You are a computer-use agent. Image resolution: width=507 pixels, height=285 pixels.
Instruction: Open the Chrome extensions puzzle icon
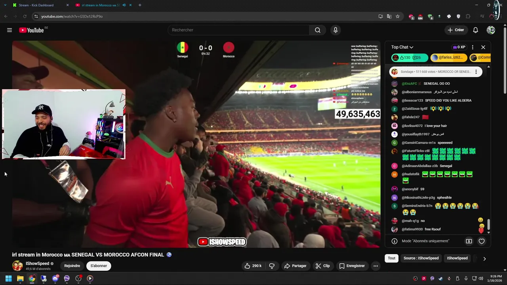[468, 16]
